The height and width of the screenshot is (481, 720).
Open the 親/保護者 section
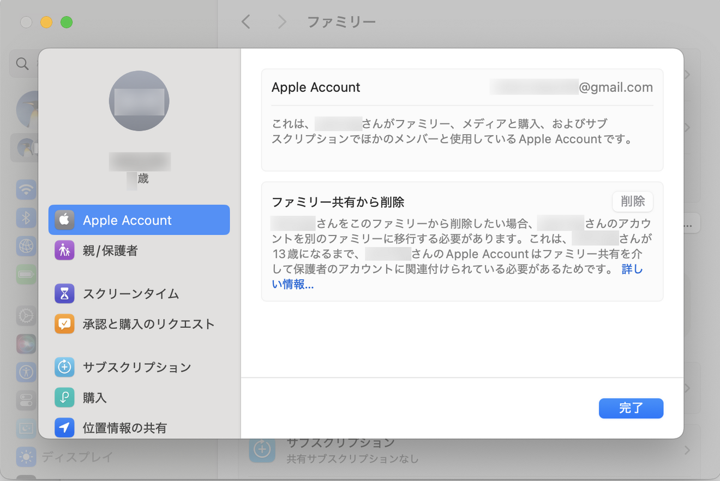[x=139, y=251]
